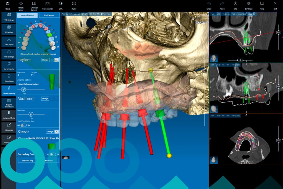Open the Object List

tap(9, 127)
